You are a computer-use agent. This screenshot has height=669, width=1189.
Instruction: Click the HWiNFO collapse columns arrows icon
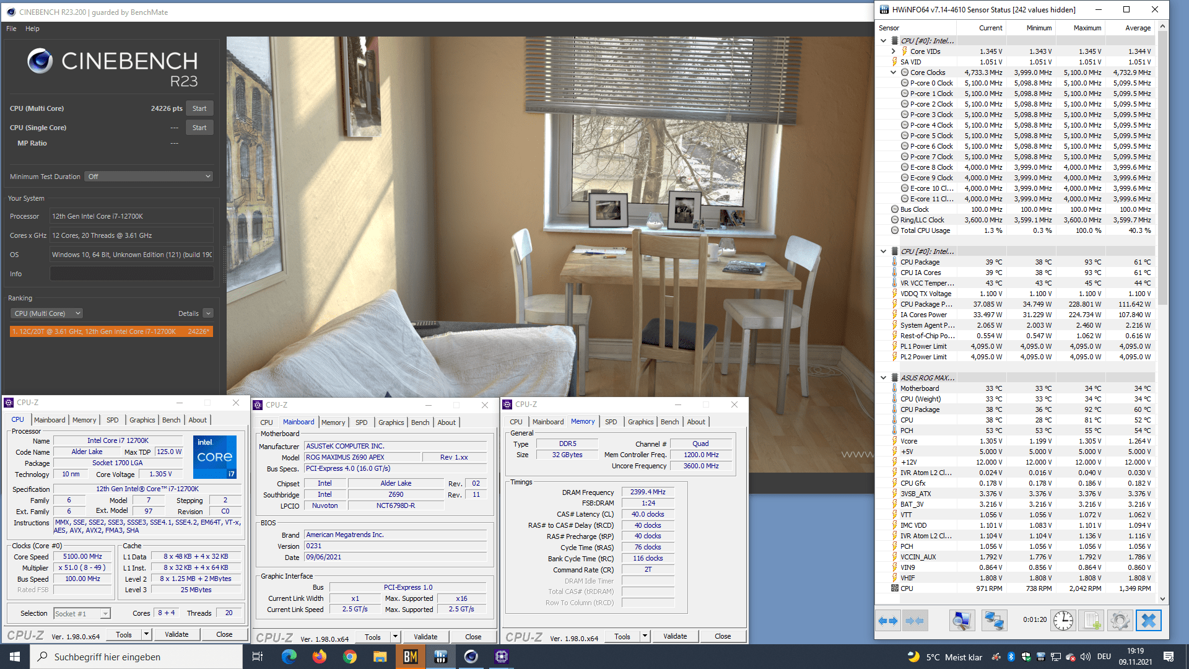pyautogui.click(x=915, y=621)
